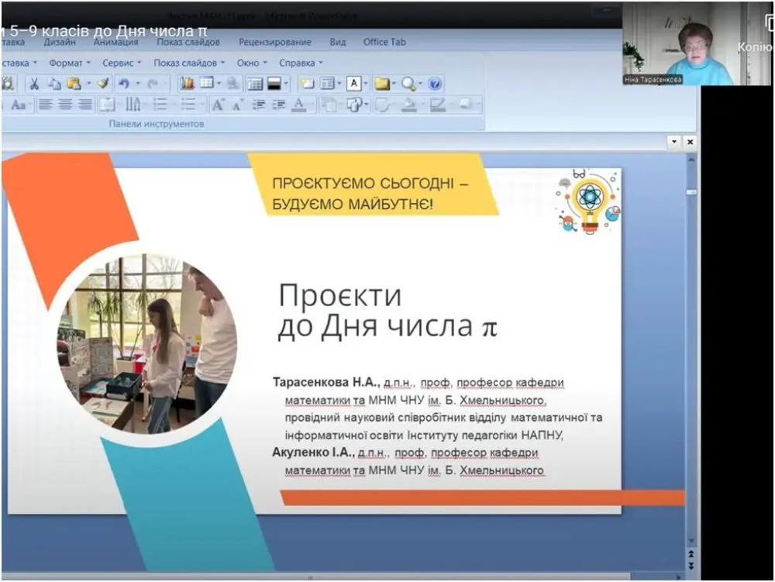Viewport: 775px width, 582px height.
Task: Open the Сервис dropdown menu
Action: 122,63
